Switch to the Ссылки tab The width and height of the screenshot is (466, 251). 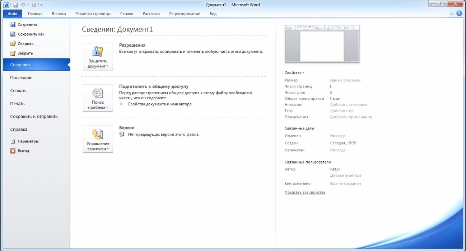tap(127, 14)
